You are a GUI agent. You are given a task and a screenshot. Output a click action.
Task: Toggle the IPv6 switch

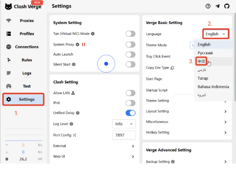(x=130, y=103)
